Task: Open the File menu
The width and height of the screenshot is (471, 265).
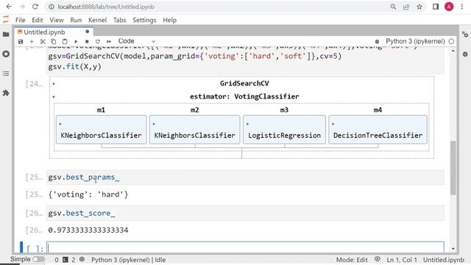Action: (20, 20)
